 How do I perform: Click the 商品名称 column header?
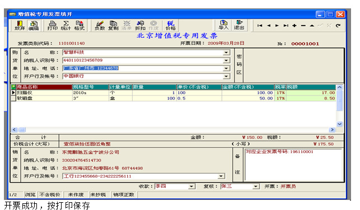44,87
